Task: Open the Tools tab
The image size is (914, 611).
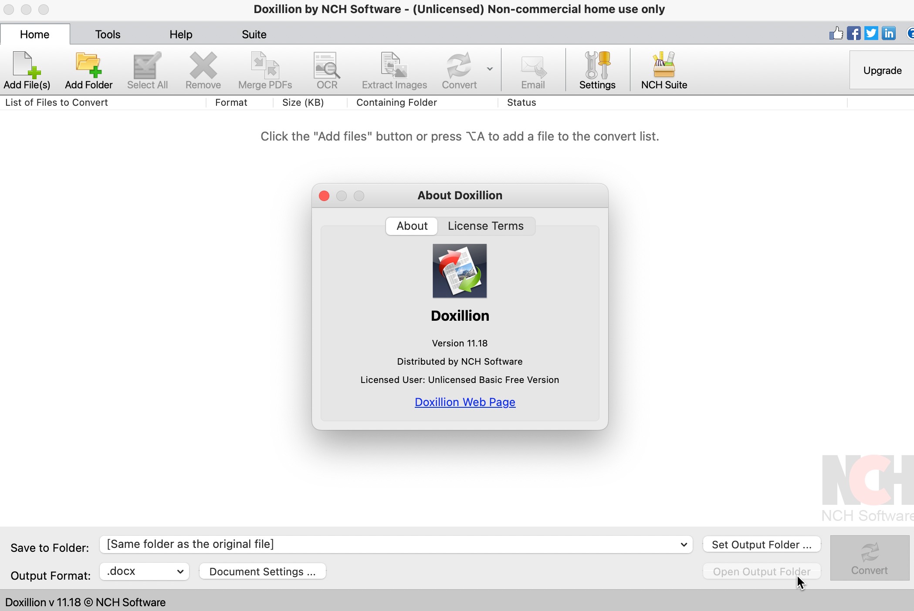Action: coord(108,34)
